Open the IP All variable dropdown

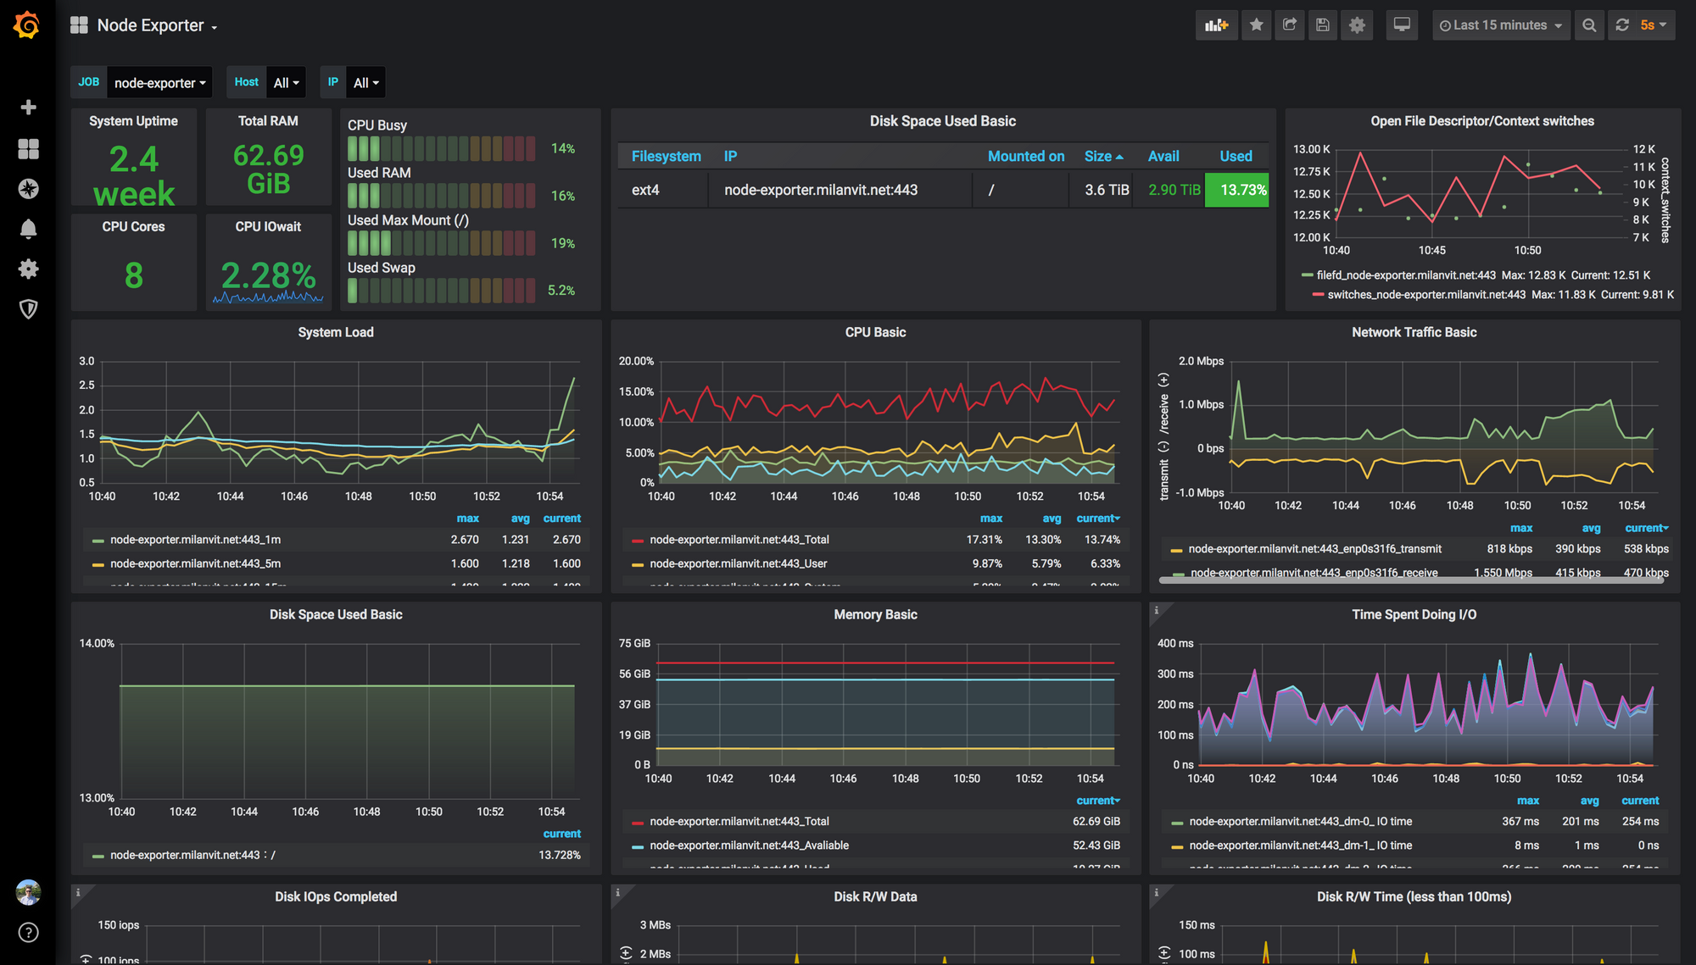tap(365, 83)
